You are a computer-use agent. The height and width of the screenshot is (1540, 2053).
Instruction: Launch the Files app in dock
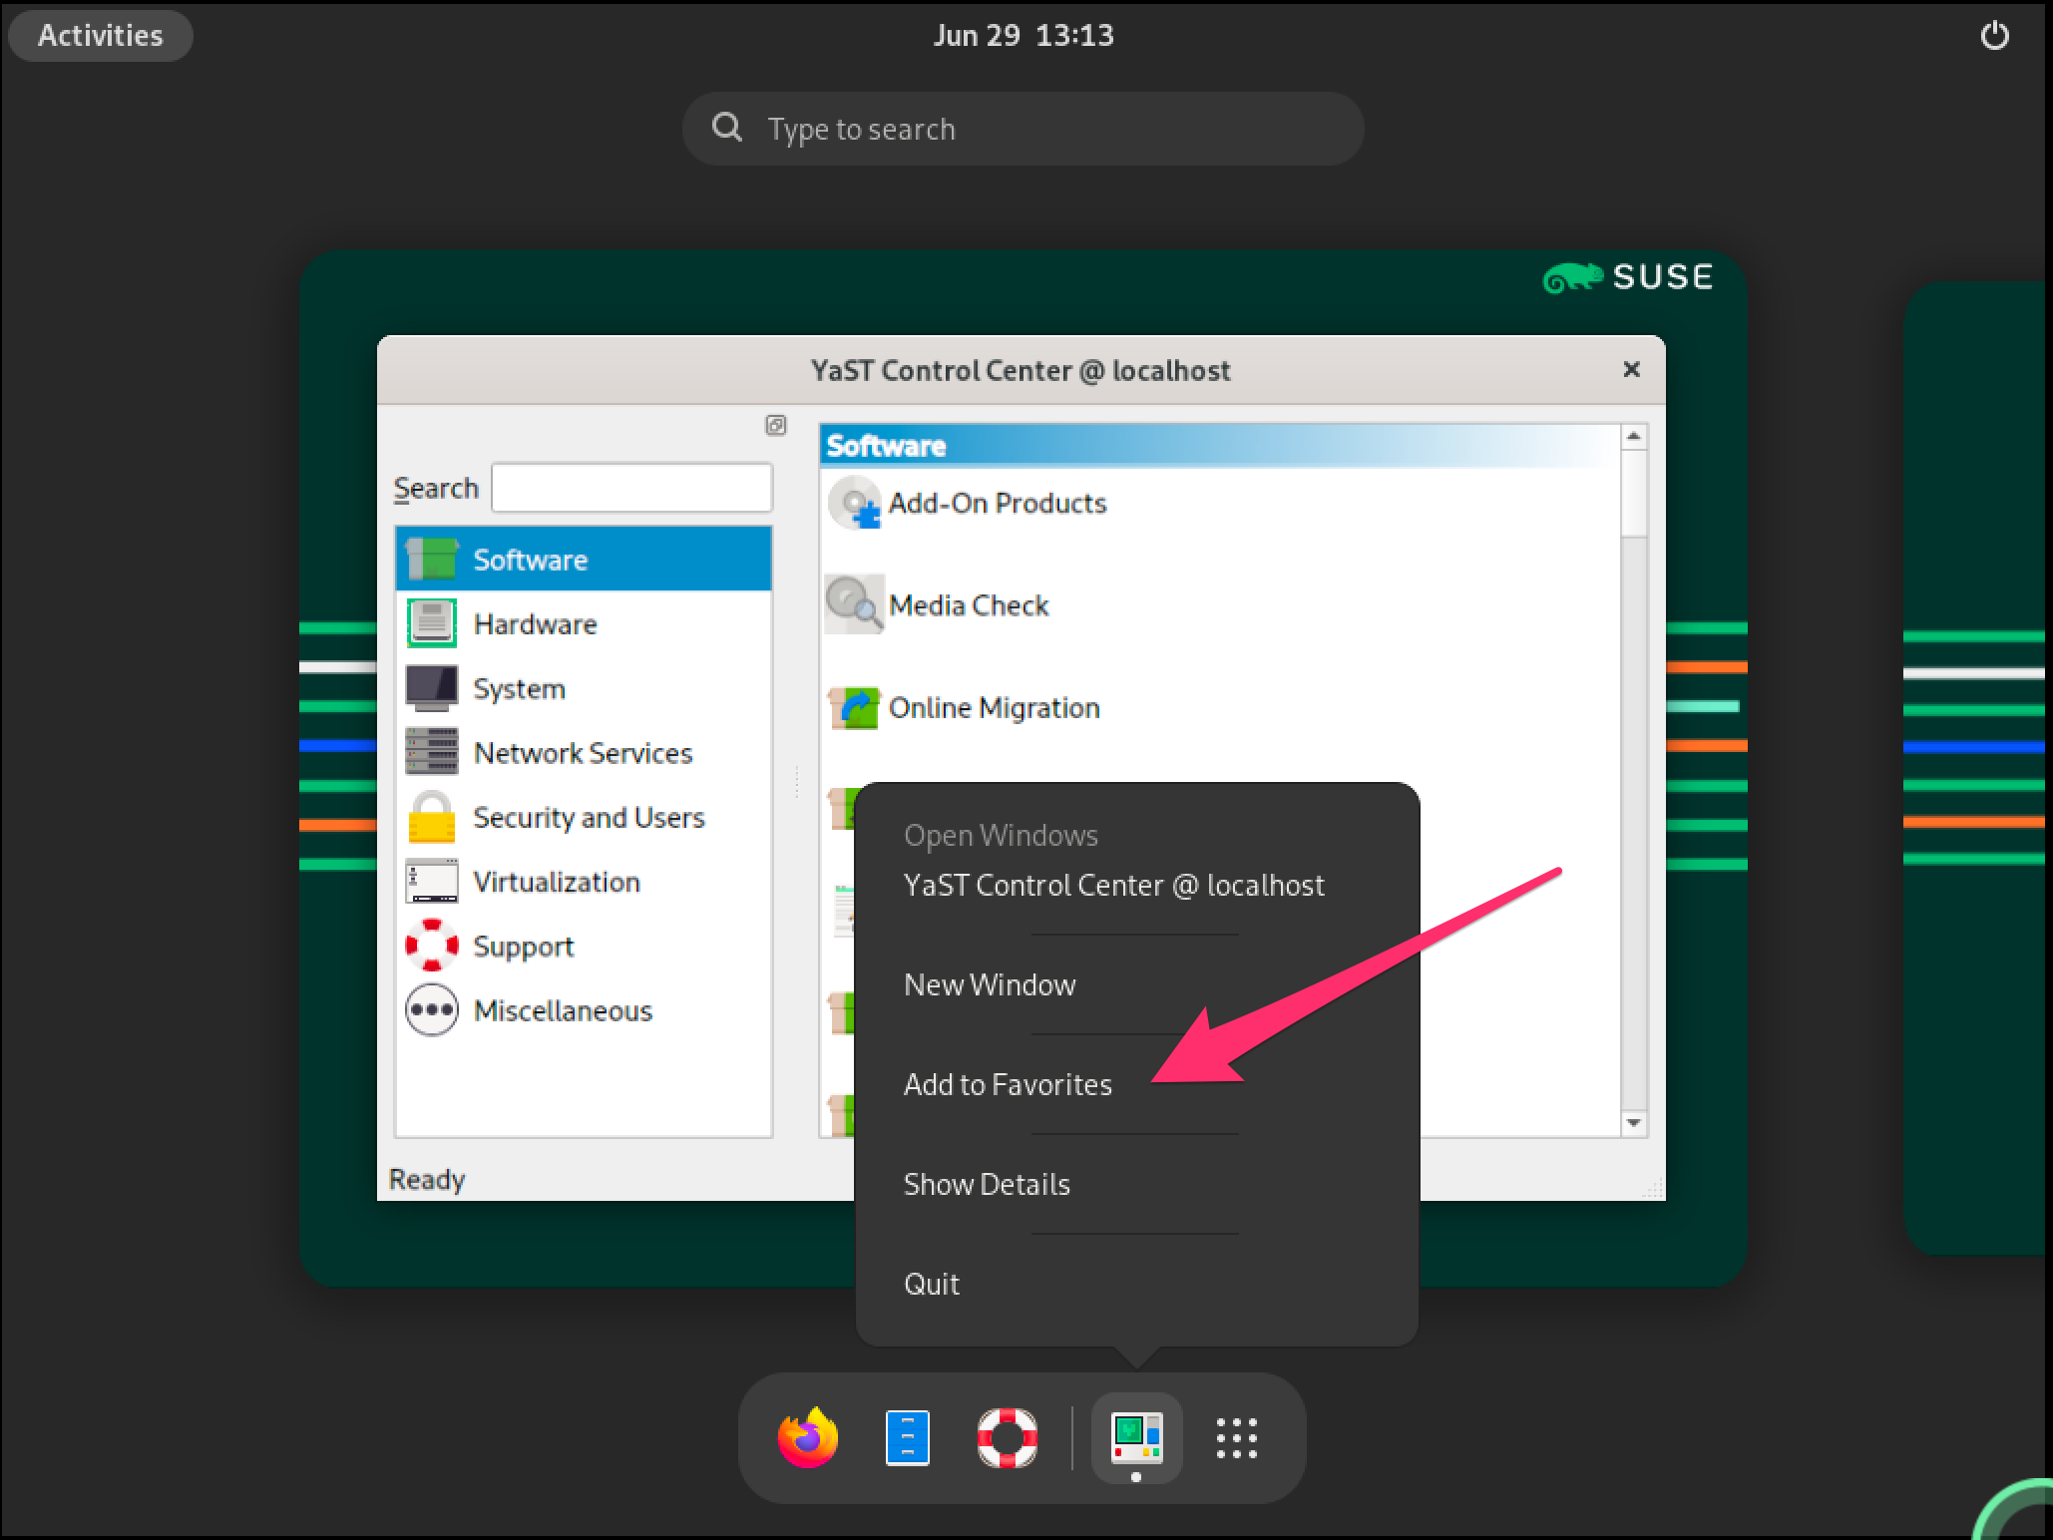[x=907, y=1437]
